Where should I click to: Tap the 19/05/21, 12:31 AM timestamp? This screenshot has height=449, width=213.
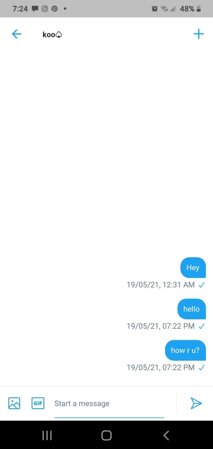pos(160,285)
